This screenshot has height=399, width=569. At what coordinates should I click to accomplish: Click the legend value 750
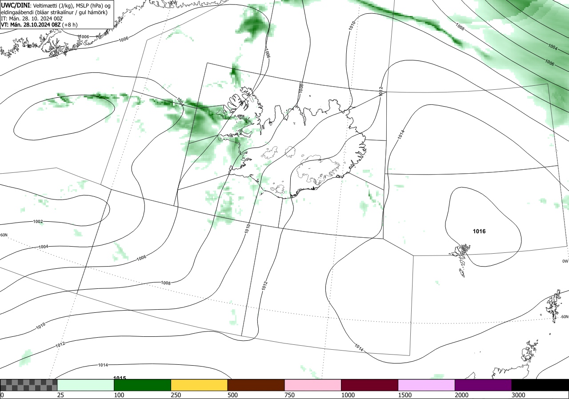pyautogui.click(x=289, y=395)
